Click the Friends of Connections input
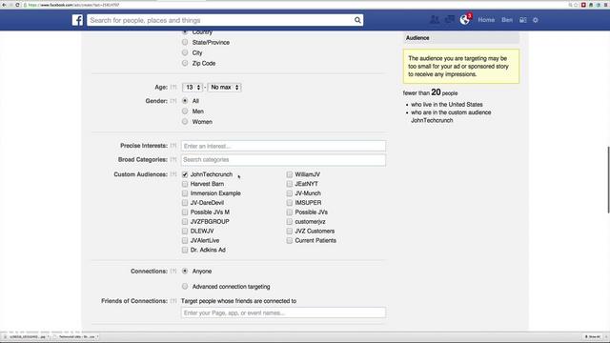The width and height of the screenshot is (610, 343). tap(283, 313)
